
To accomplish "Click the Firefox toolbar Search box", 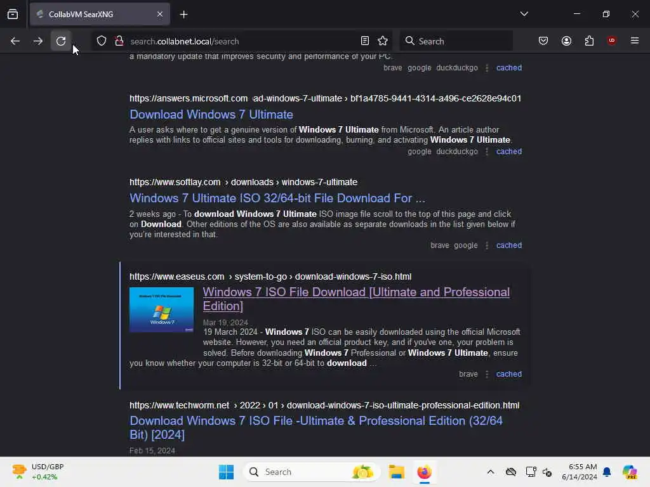I will [456, 41].
